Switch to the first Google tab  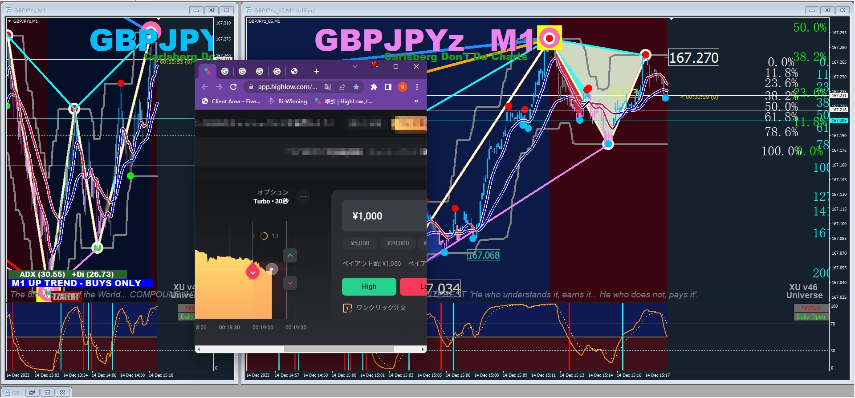coord(225,71)
